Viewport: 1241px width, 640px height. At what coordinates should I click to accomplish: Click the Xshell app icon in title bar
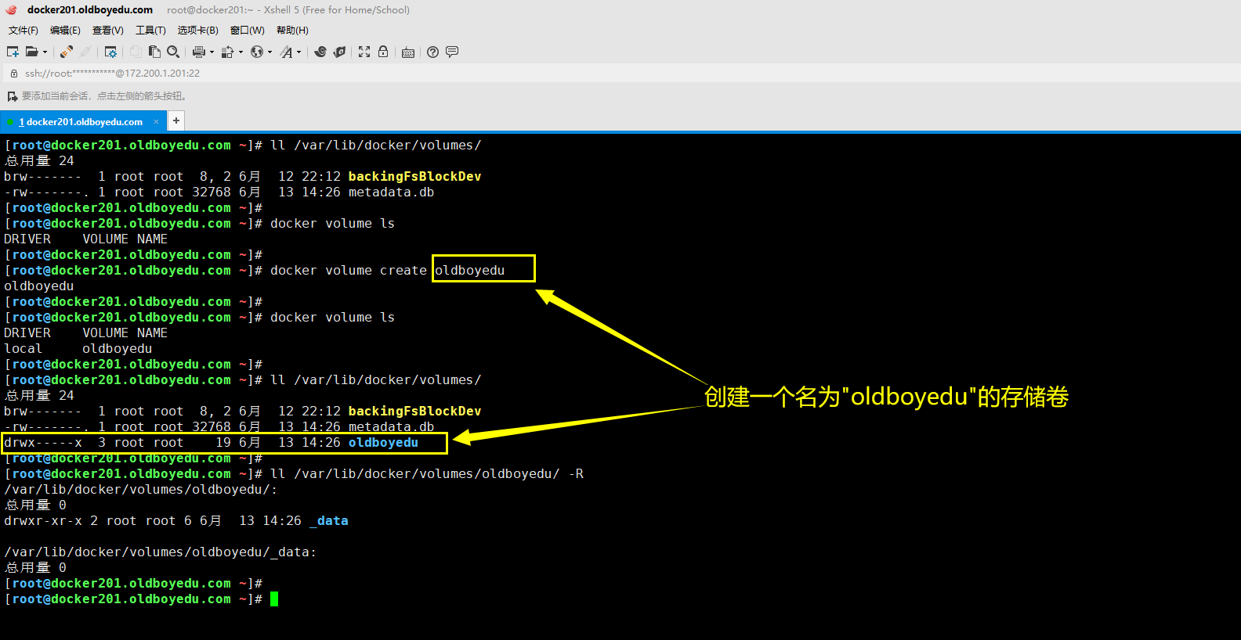11,10
